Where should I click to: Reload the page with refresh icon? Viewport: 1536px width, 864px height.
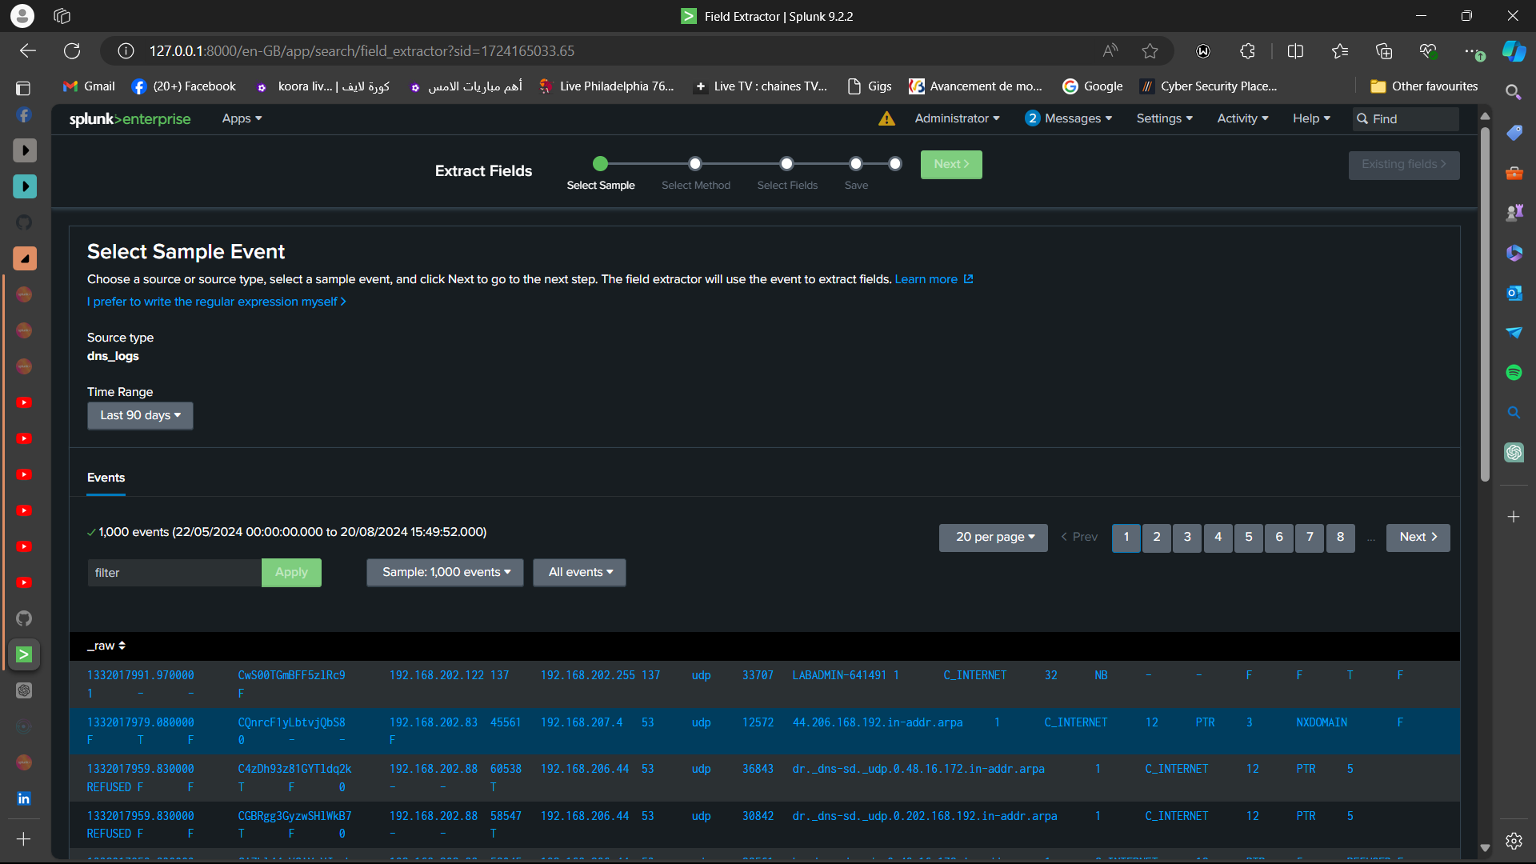(x=72, y=51)
